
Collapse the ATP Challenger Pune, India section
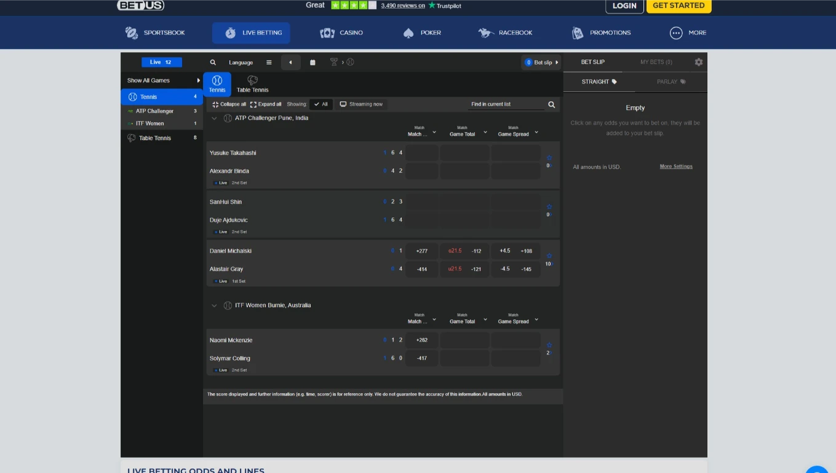pos(214,117)
